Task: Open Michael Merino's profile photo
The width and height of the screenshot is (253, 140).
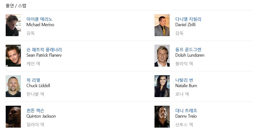Action: coord(13,25)
